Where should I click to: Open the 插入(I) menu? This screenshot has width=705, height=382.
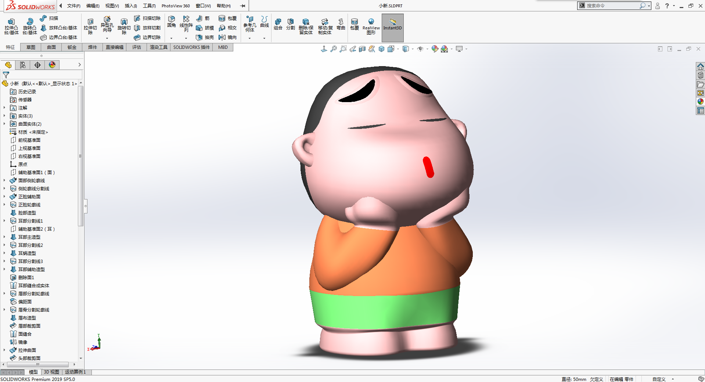(x=131, y=6)
